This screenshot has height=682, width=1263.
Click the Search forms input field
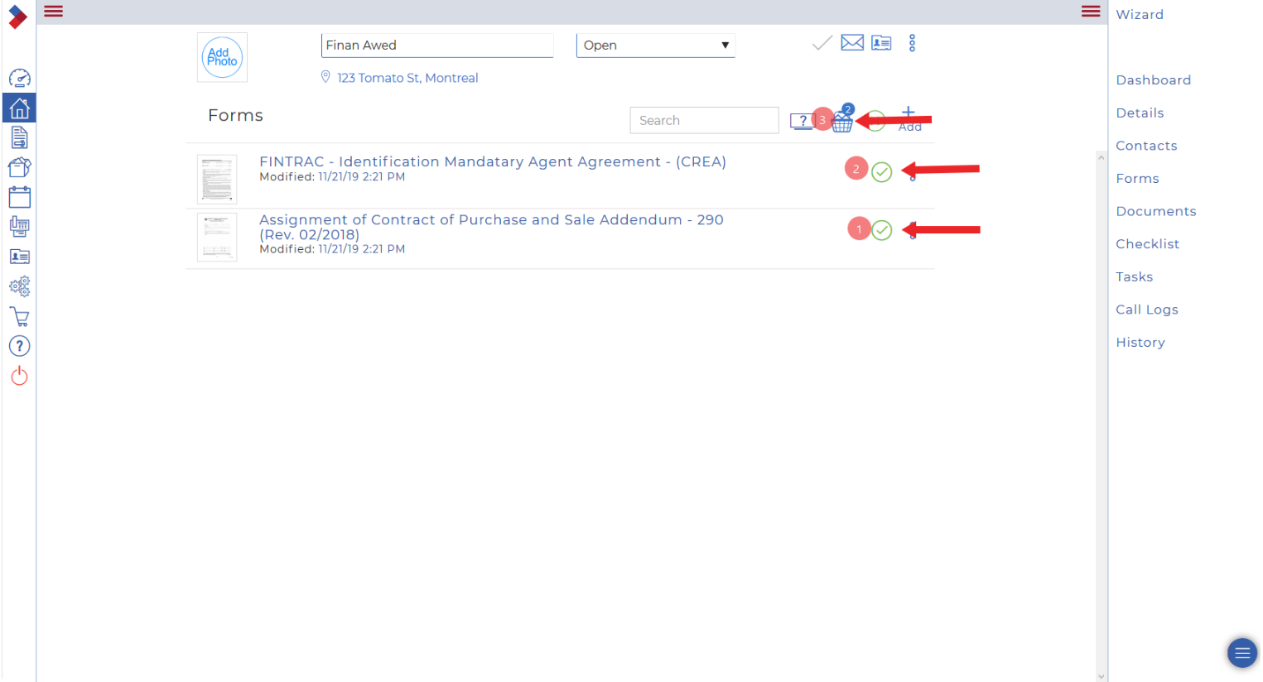click(703, 121)
